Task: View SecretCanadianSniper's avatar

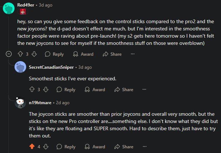Action: [20, 67]
